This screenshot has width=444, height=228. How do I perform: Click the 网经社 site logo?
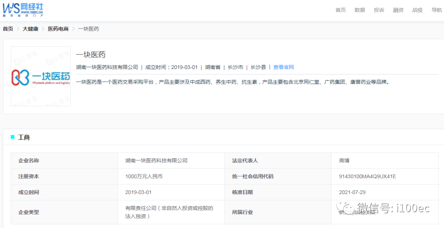[23, 10]
